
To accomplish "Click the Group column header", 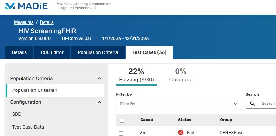I will [x=226, y=120].
